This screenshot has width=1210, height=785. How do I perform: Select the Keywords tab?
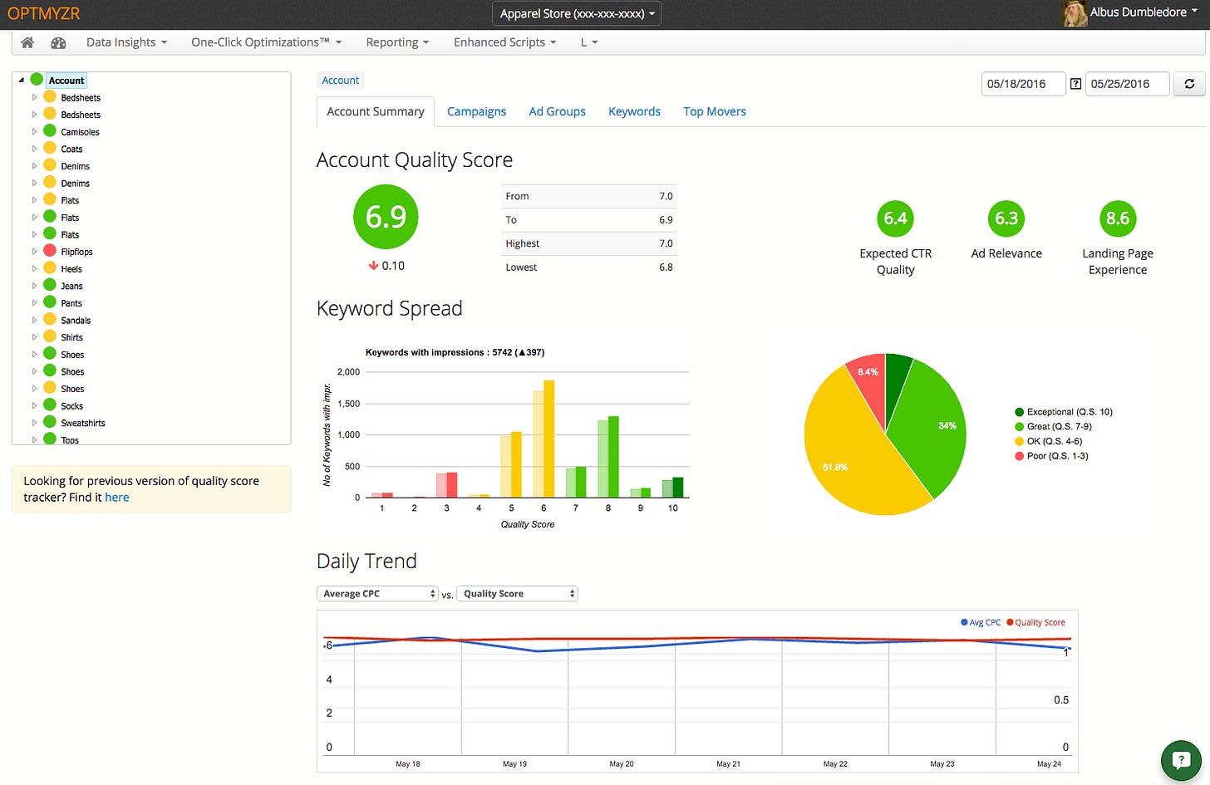[x=634, y=111]
